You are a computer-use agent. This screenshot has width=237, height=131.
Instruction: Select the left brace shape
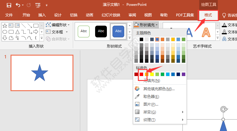click(36, 38)
